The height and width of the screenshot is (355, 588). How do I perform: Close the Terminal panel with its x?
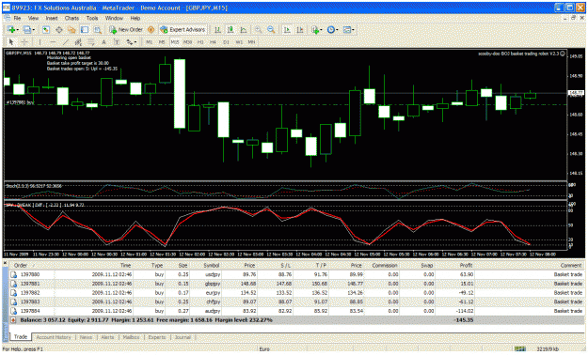6,264
